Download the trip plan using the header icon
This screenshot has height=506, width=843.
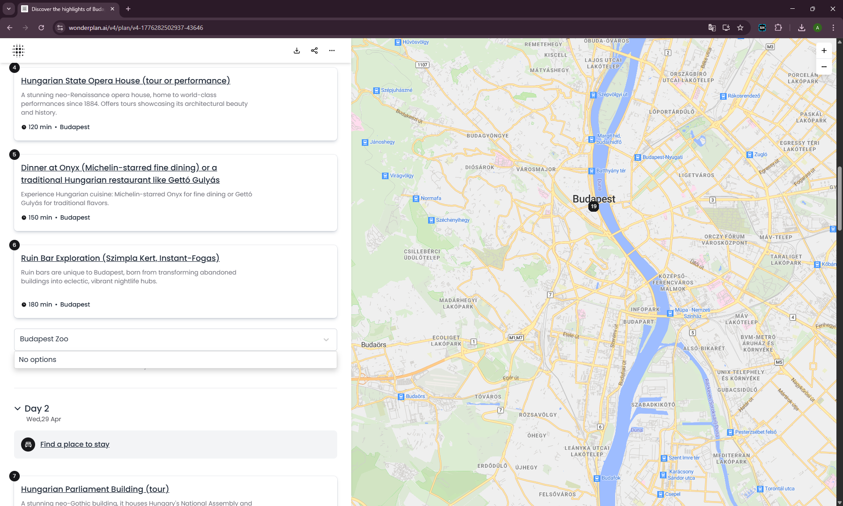tap(297, 51)
